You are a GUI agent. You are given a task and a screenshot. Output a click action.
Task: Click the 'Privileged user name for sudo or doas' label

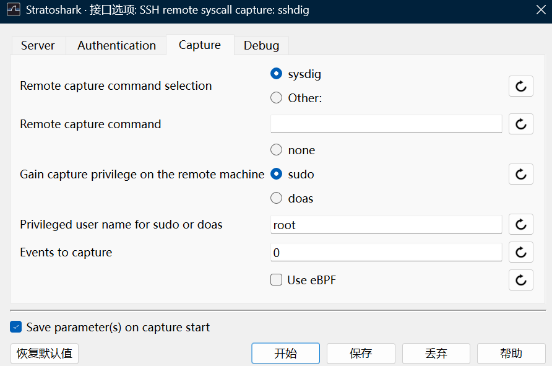[x=121, y=224]
